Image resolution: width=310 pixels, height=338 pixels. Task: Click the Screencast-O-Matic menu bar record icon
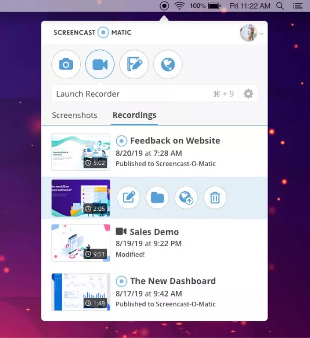[164, 6]
